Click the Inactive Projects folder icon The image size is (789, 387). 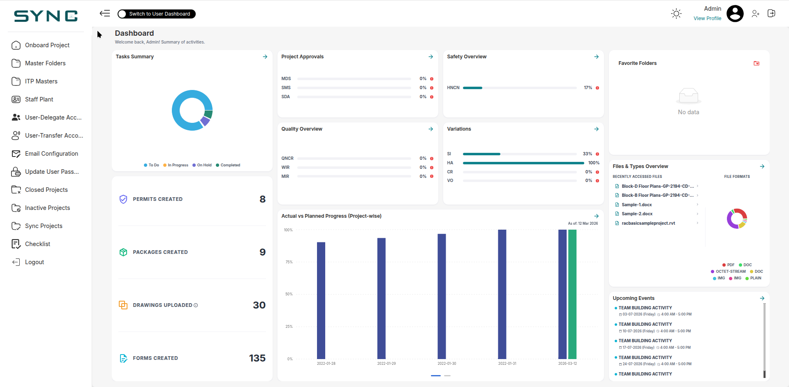click(16, 208)
